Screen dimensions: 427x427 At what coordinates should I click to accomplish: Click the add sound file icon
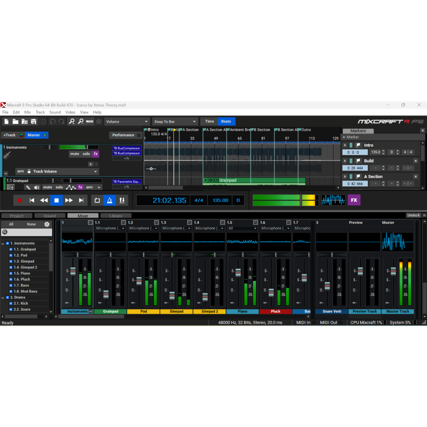[25, 121]
